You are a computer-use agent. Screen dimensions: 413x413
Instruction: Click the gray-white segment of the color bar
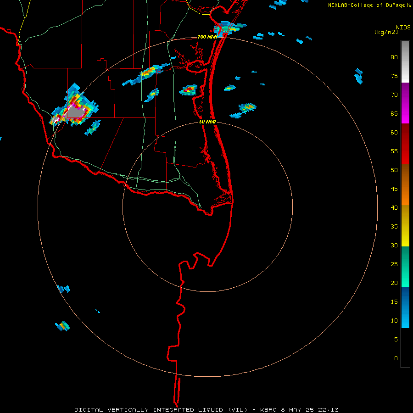point(405,61)
